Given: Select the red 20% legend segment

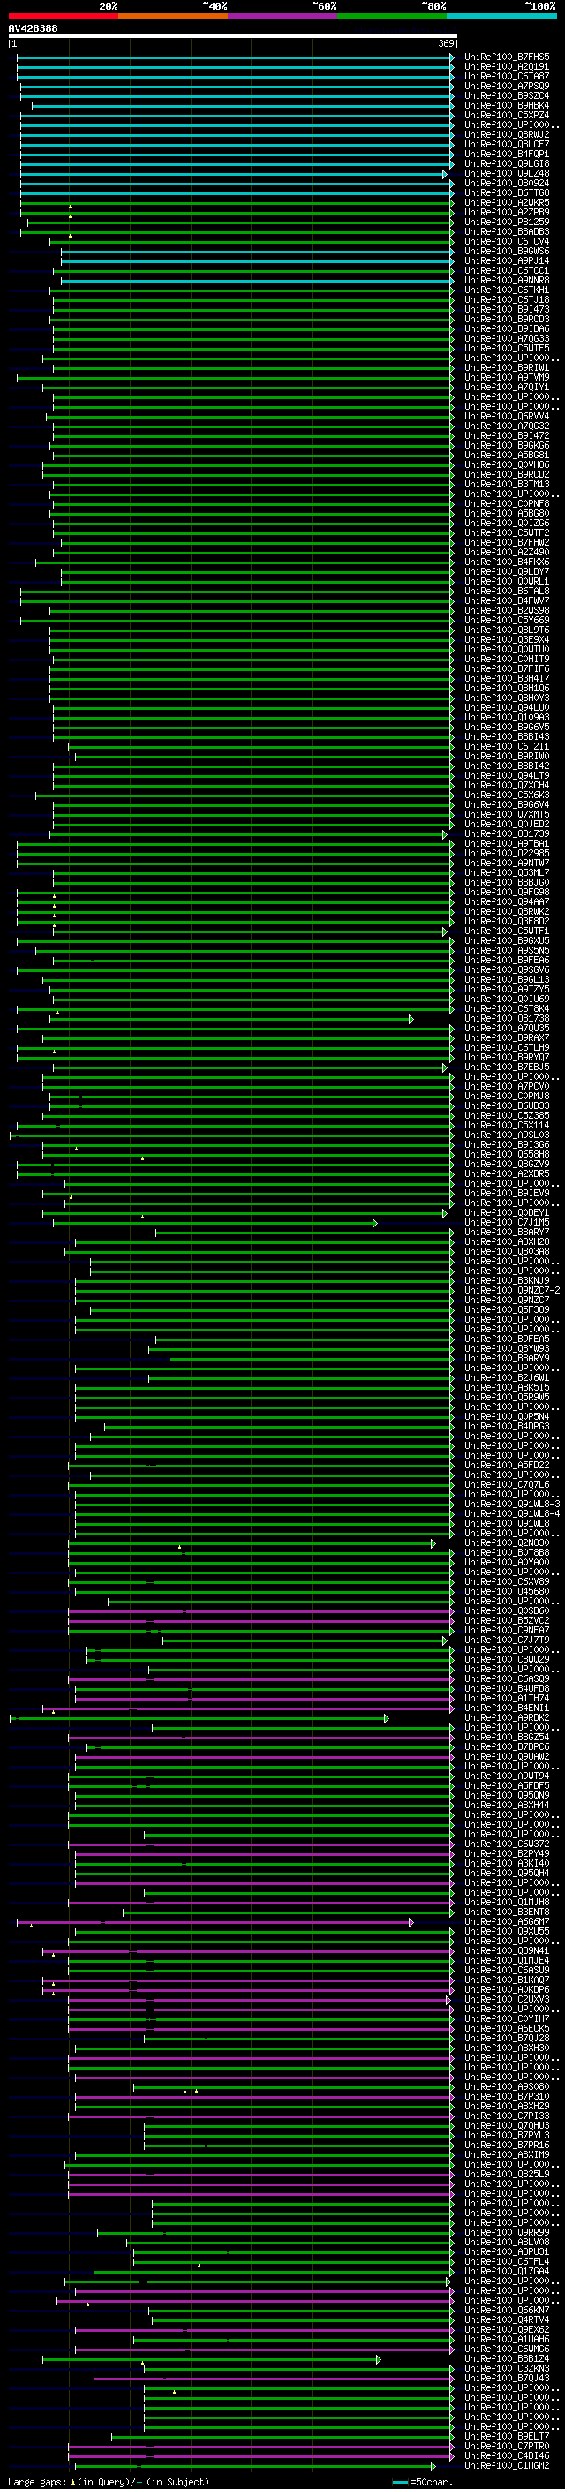Looking at the screenshot, I should [x=63, y=16].
